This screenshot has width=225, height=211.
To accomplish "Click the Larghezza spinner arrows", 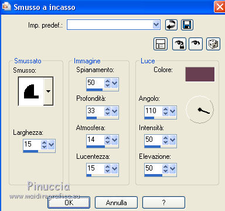I will (45, 145).
